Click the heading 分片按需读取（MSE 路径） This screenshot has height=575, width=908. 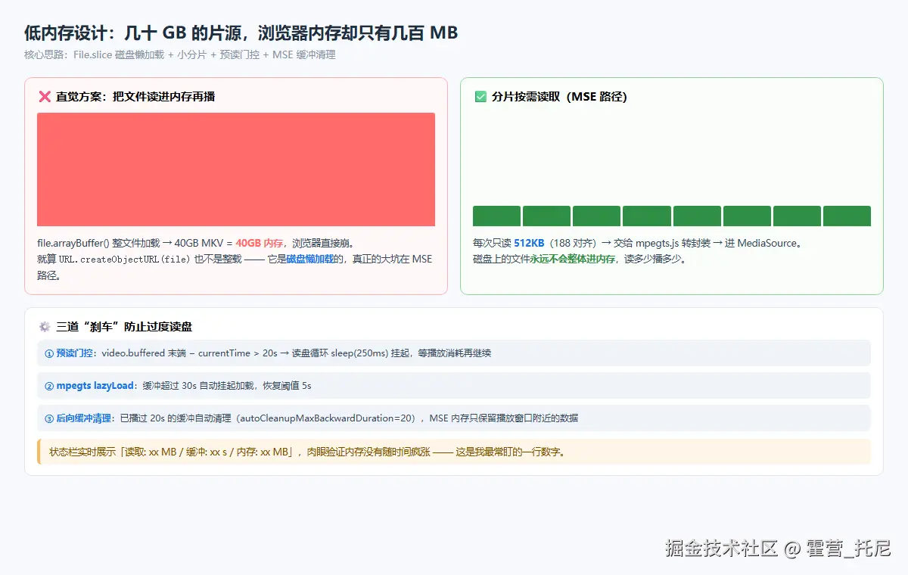[x=559, y=97]
